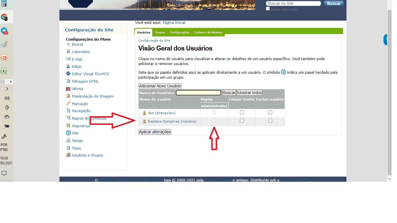Click the Site globe icon in sidebar

pyautogui.click(x=68, y=133)
